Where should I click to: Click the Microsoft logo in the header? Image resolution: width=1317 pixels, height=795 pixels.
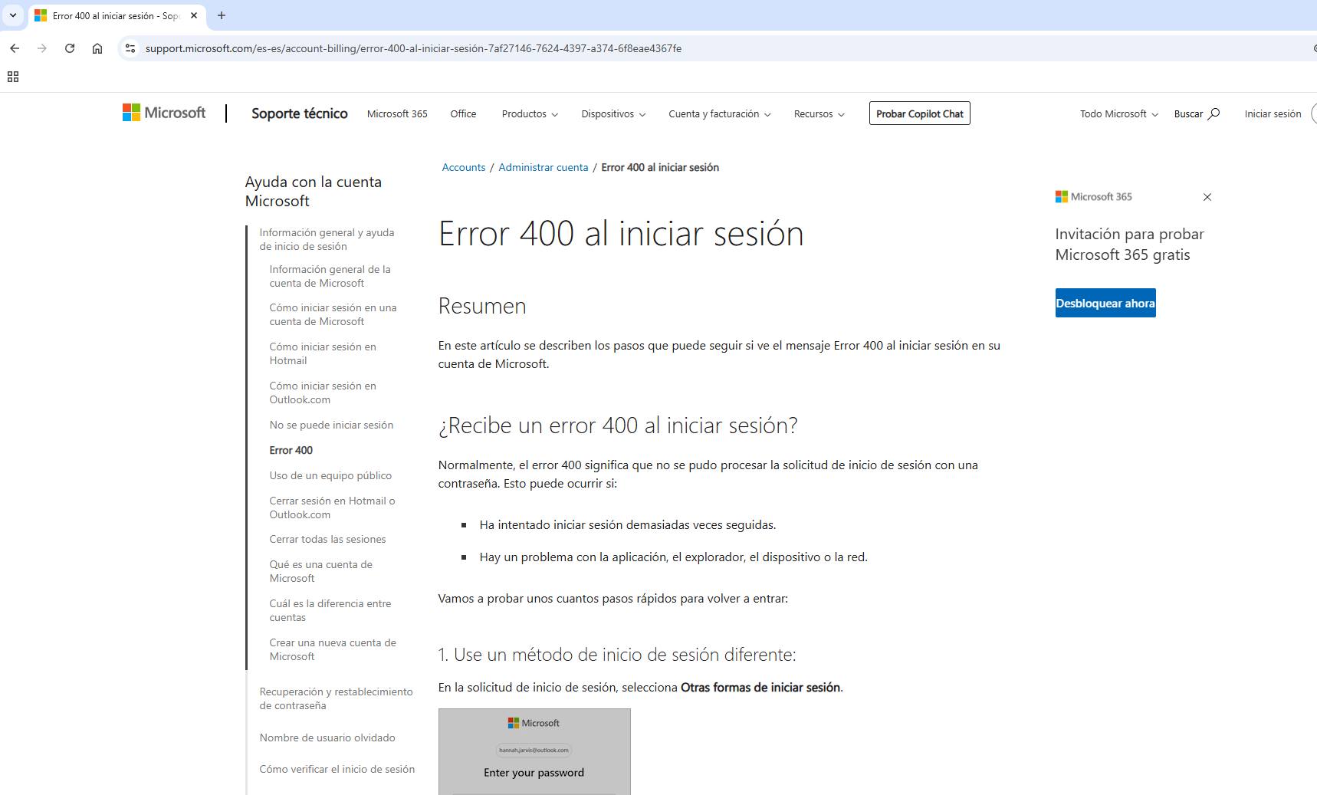click(164, 113)
